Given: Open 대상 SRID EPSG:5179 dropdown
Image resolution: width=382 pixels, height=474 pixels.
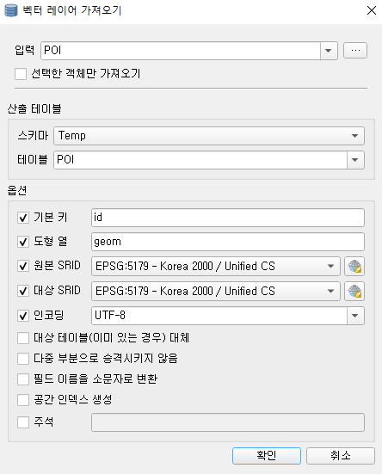Looking at the screenshot, I should click(x=216, y=291).
